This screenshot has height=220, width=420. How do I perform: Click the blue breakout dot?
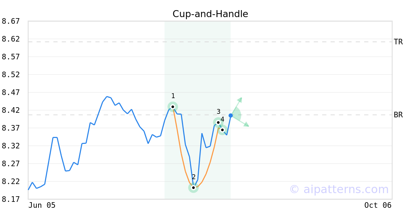[x=231, y=116]
